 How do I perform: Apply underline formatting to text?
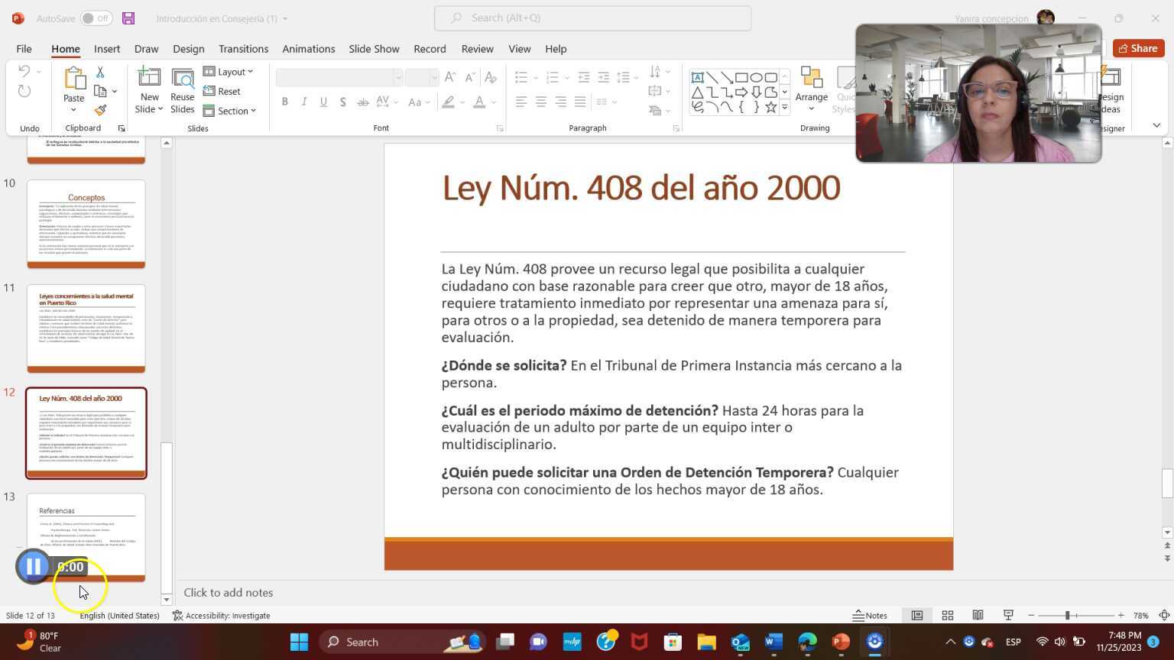[x=323, y=101]
